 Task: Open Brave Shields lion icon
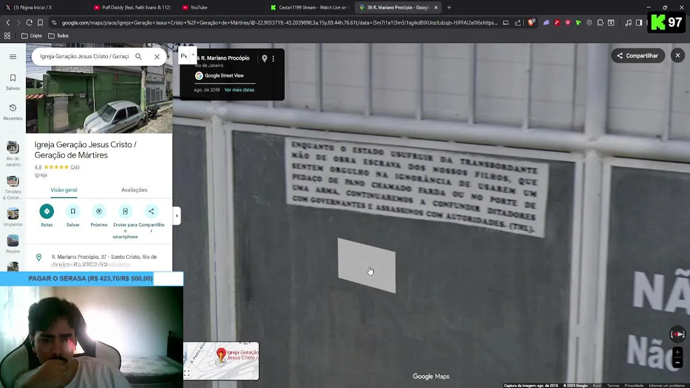point(531,23)
